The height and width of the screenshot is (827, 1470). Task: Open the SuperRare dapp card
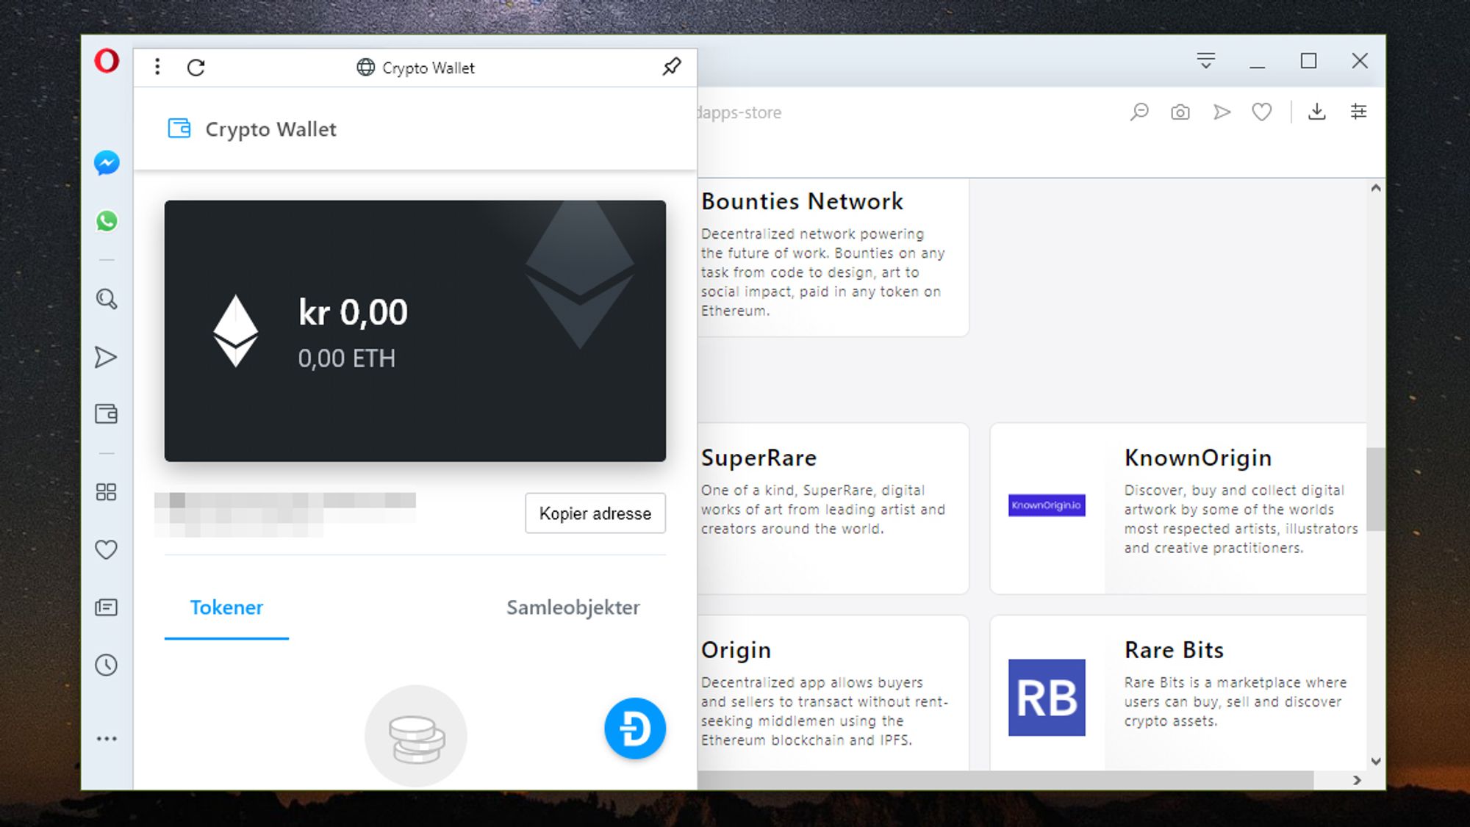coord(833,508)
